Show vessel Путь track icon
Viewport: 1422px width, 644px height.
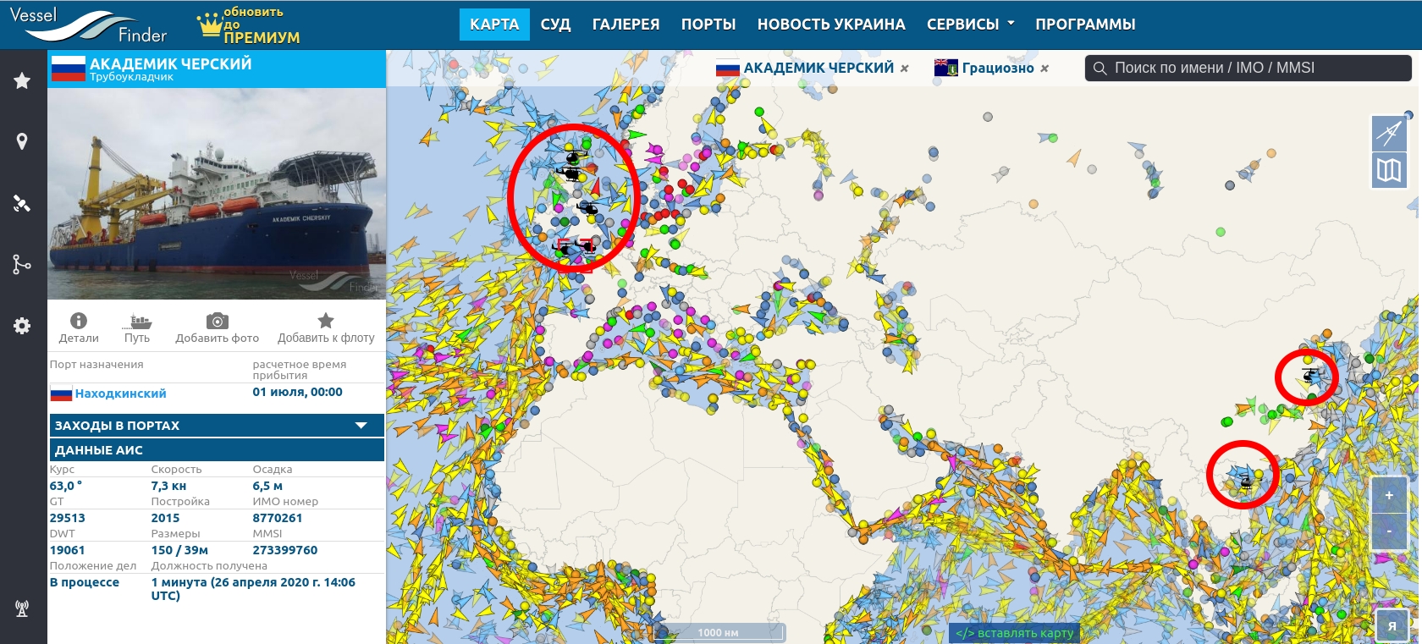click(137, 321)
